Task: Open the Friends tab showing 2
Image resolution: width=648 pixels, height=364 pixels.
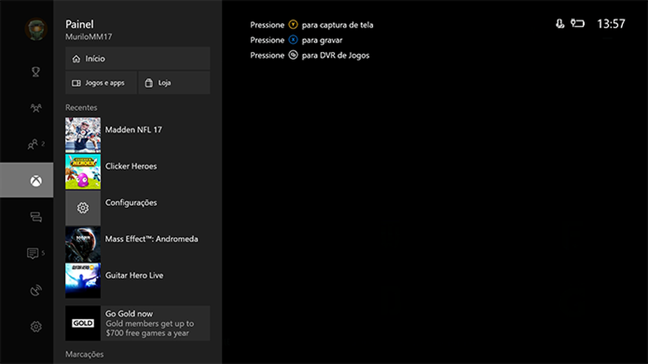Action: [36, 145]
